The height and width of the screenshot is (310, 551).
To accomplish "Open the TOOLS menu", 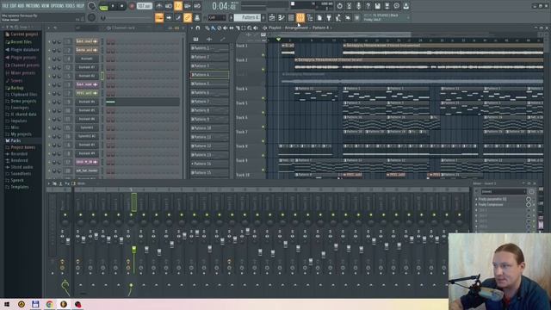I will click(71, 6).
